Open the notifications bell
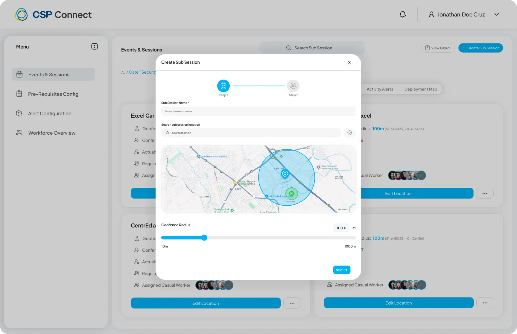Screen dimensions: 517x334 coord(403,14)
